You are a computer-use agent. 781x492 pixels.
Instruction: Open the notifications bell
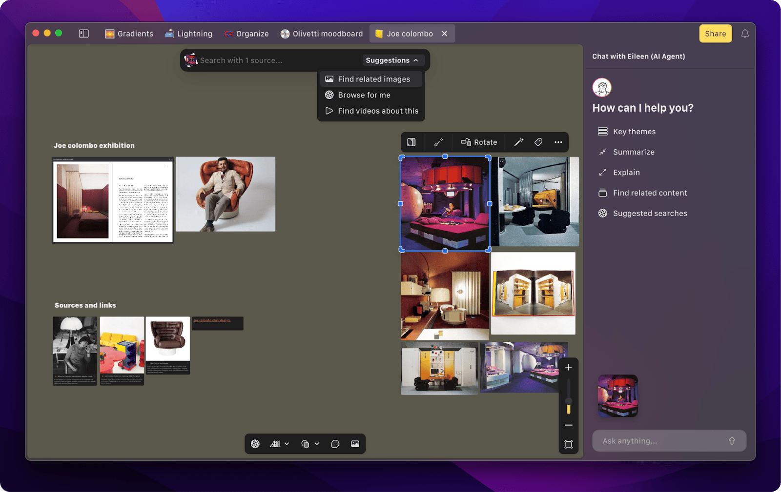tap(745, 34)
